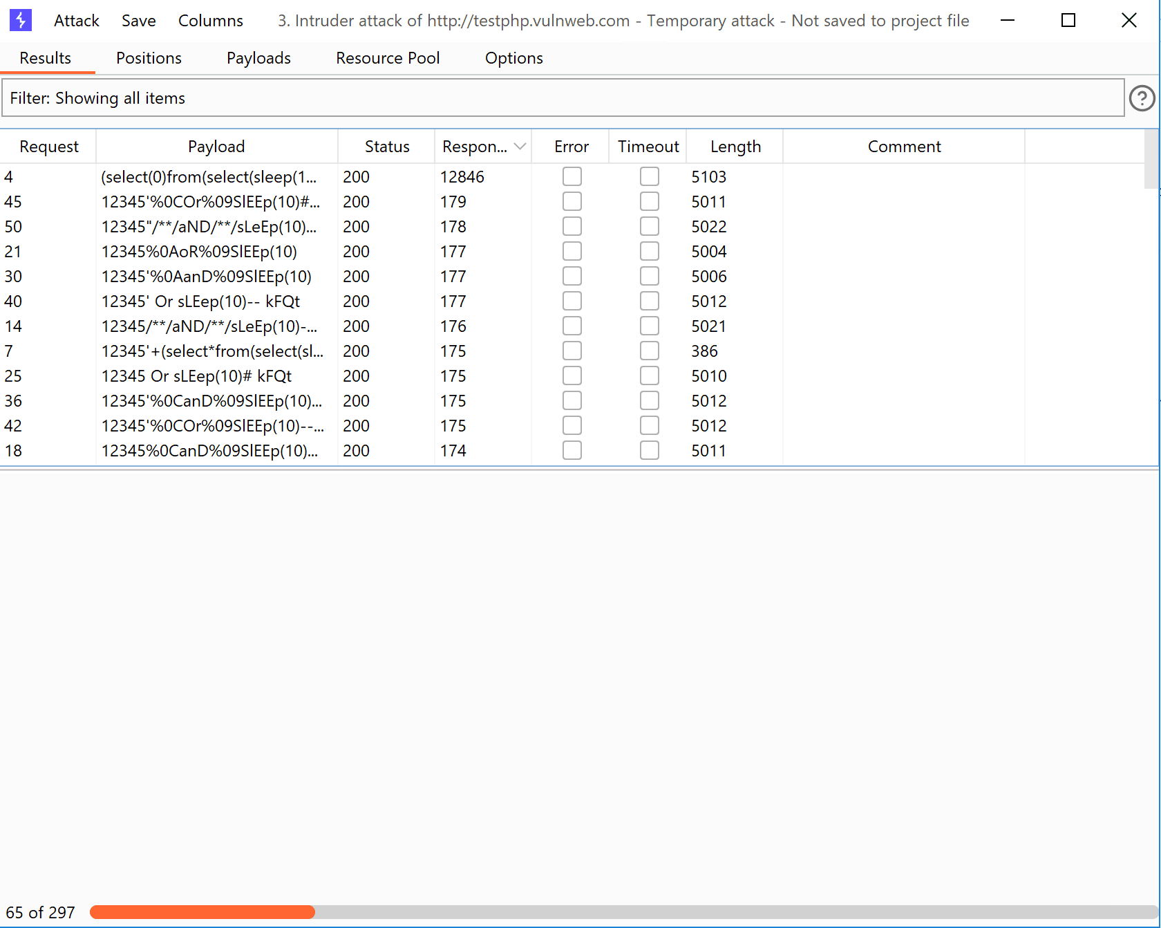The width and height of the screenshot is (1161, 928).
Task: Switch to the Options tab
Action: tap(514, 58)
